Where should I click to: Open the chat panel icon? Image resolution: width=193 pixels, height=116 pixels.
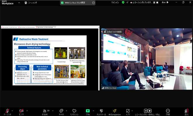[x=61, y=111]
